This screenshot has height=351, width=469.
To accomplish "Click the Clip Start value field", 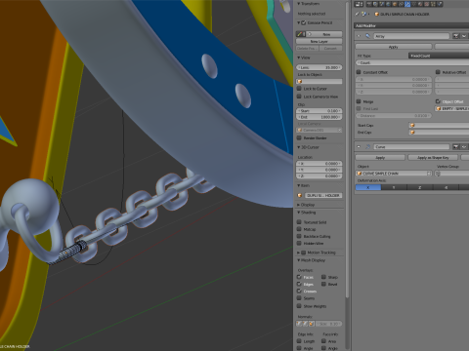I will tap(320, 111).
